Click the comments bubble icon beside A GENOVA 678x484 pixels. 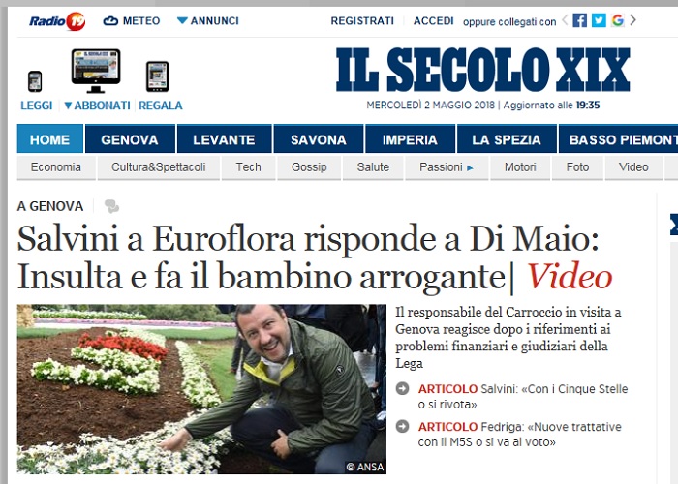[111, 206]
